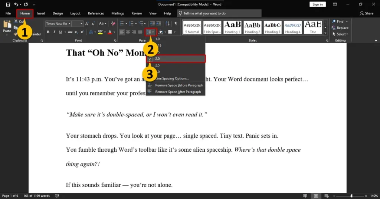This screenshot has width=380, height=199.
Task: Open the proofing spell check status icon
Action: click(57, 196)
